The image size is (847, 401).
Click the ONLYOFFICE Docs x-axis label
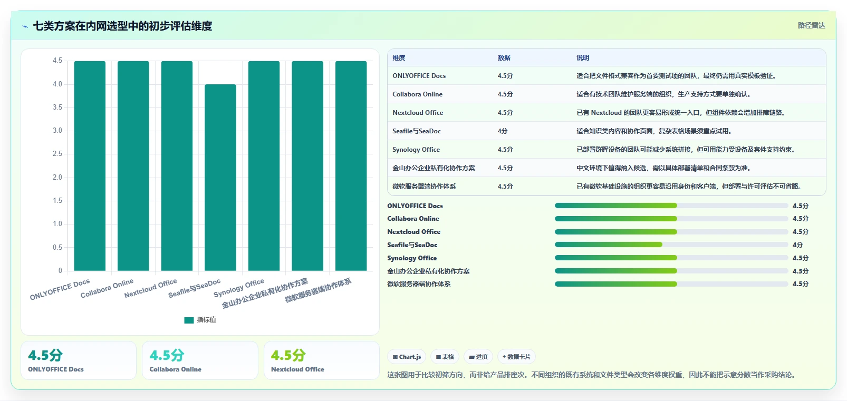click(60, 289)
